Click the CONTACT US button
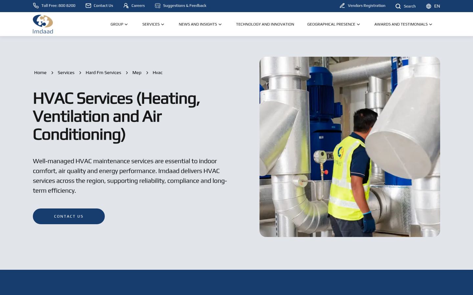The height and width of the screenshot is (295, 473). 69,216
